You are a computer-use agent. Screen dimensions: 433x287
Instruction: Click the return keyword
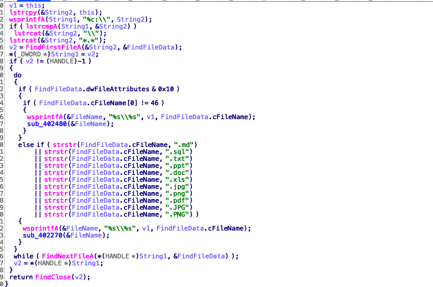click(21, 277)
